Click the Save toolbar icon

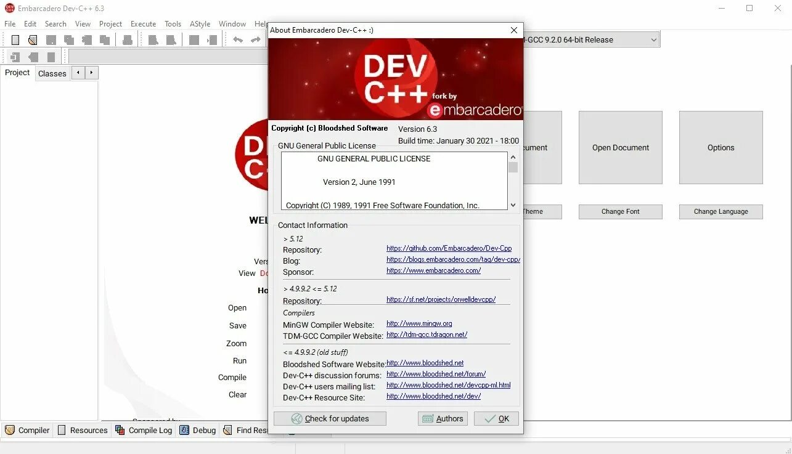pyautogui.click(x=51, y=40)
